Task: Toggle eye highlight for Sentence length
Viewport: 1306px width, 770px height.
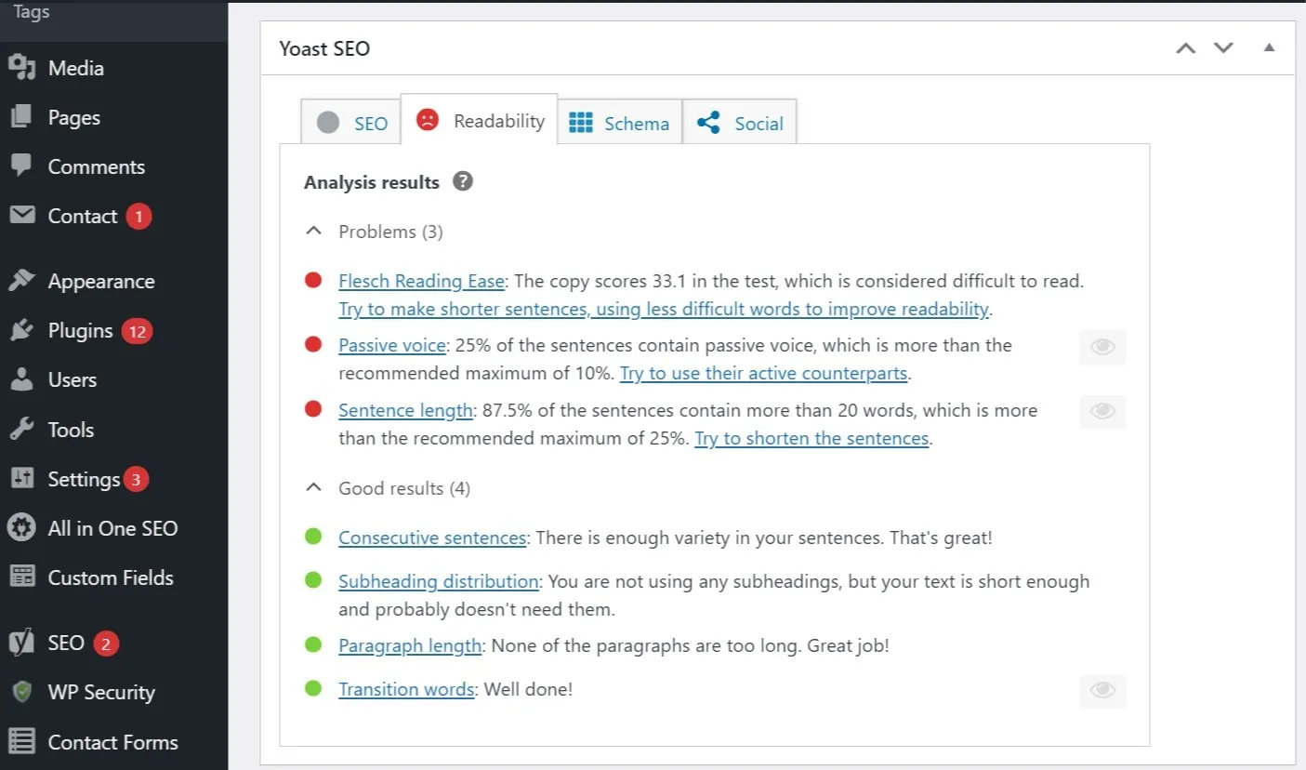Action: tap(1102, 412)
